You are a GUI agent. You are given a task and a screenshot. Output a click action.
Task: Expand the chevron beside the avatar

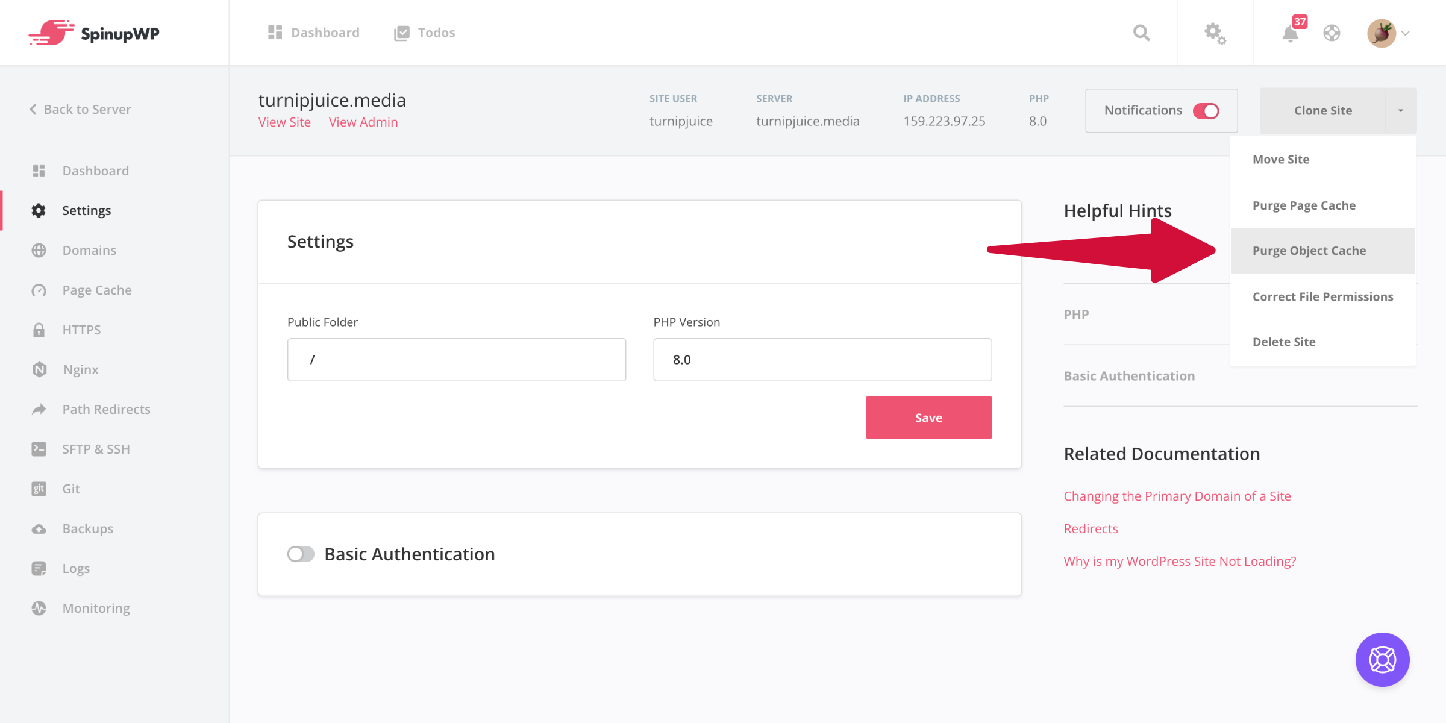(1406, 33)
